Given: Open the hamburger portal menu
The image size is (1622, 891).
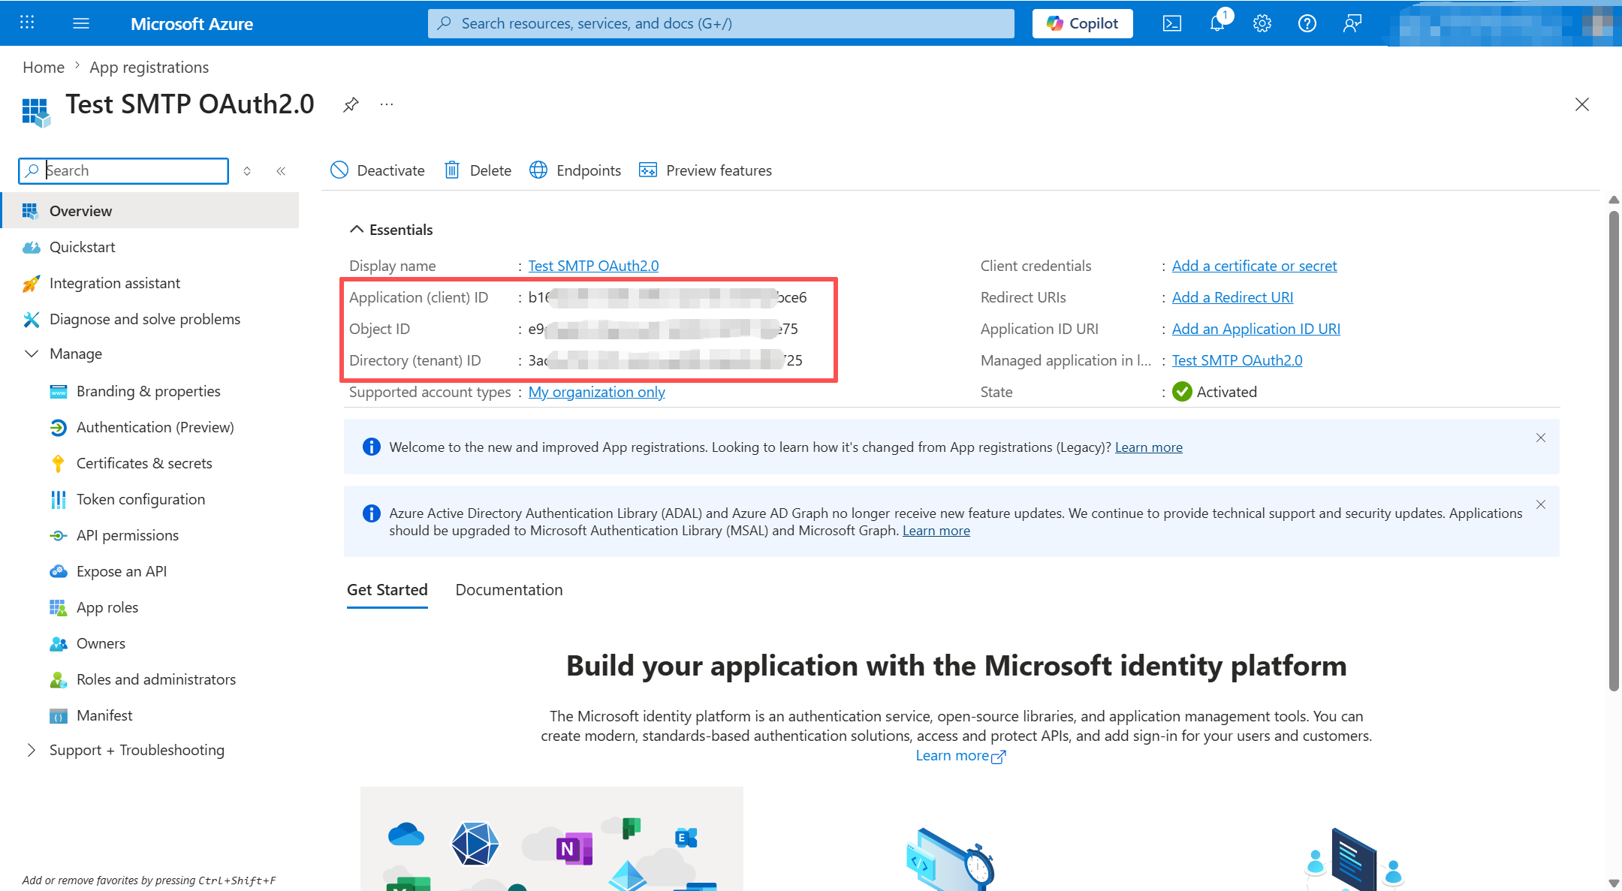Looking at the screenshot, I should coord(81,23).
